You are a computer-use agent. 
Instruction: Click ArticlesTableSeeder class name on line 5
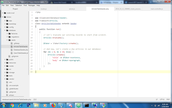pyautogui.click(x=51, y=23)
